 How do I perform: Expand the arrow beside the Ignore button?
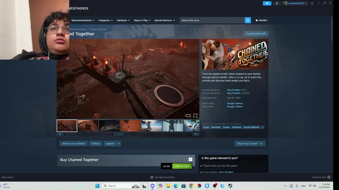[119, 144]
